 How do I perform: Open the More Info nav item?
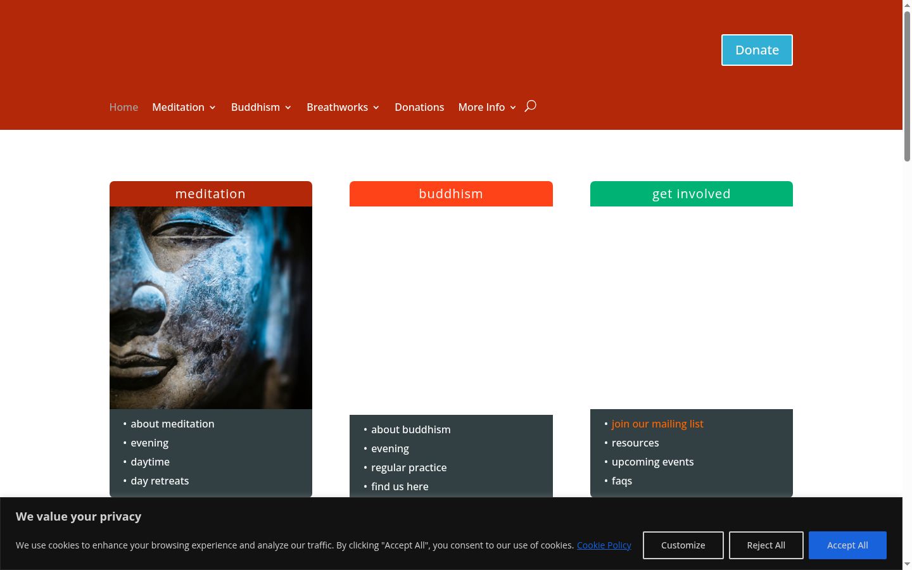point(481,107)
